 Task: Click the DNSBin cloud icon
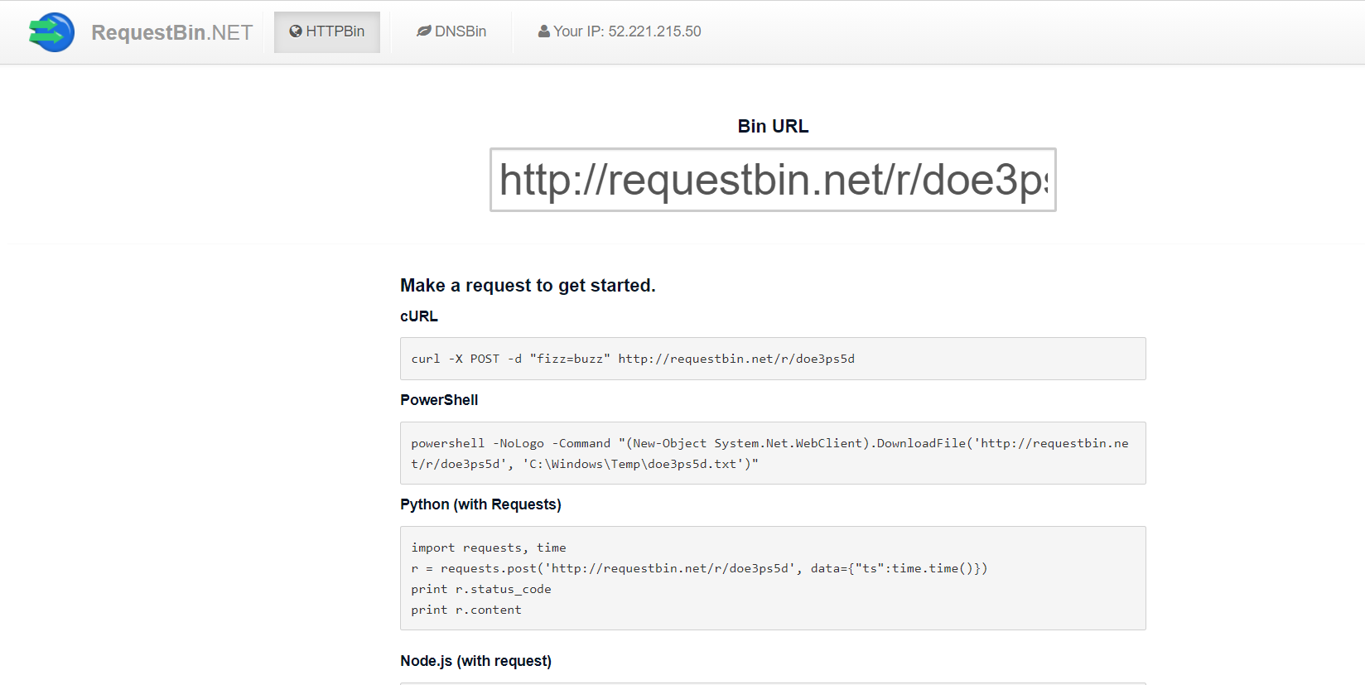[424, 31]
